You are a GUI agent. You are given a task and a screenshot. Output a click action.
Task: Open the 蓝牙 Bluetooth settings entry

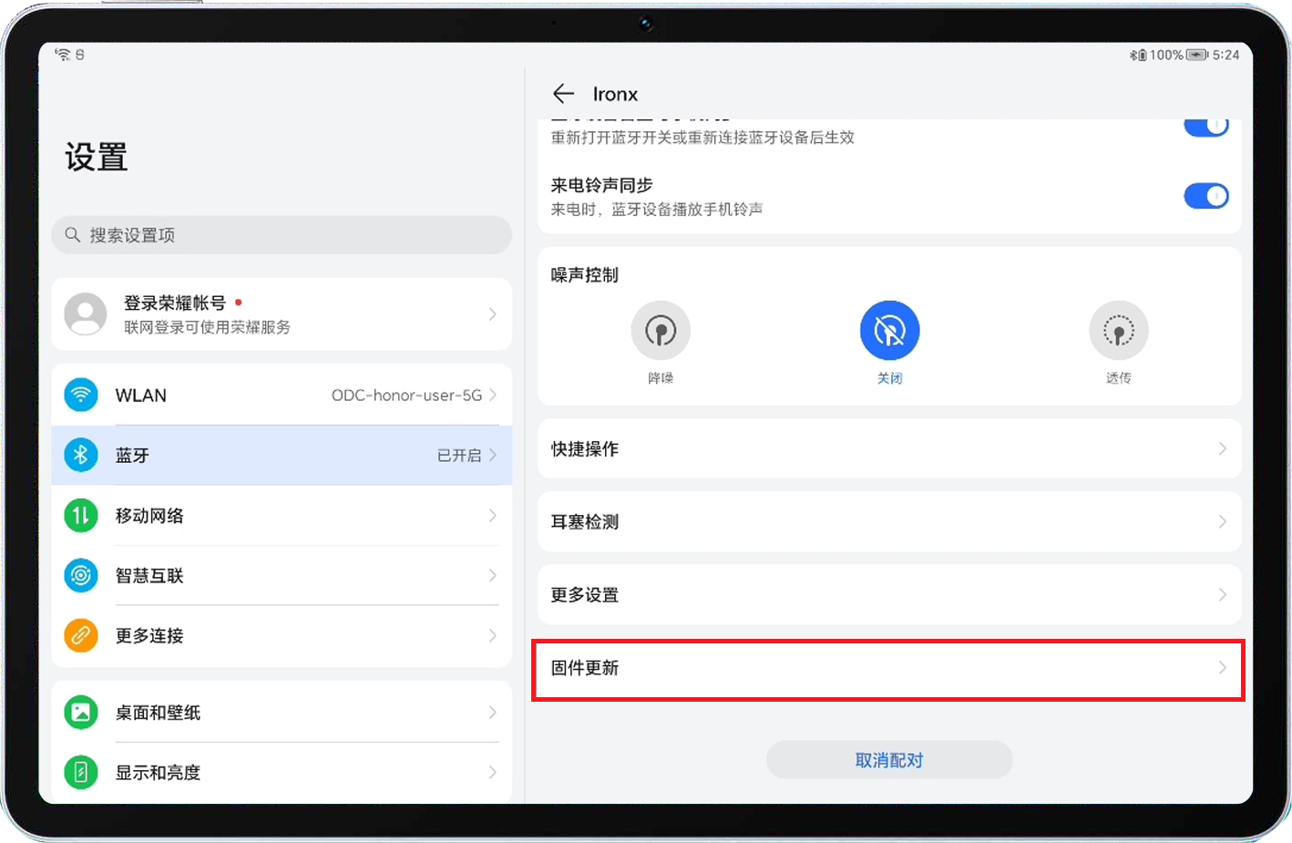[x=282, y=455]
